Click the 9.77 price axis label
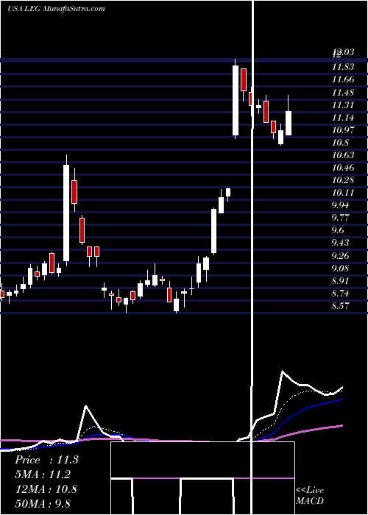Screen dimensions: 368x515 tap(342, 218)
